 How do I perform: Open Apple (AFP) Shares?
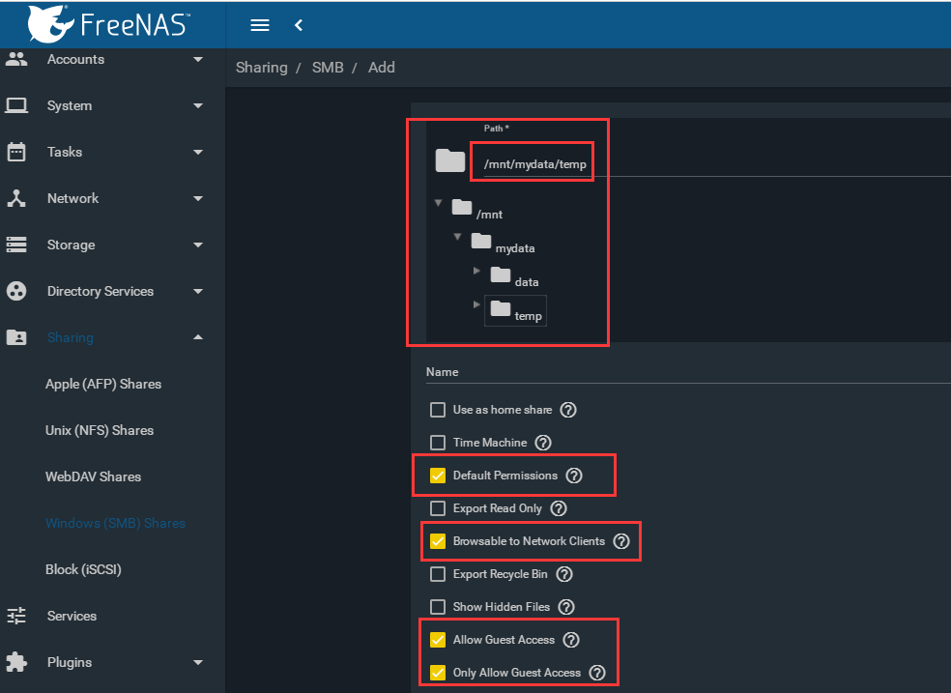click(x=103, y=384)
